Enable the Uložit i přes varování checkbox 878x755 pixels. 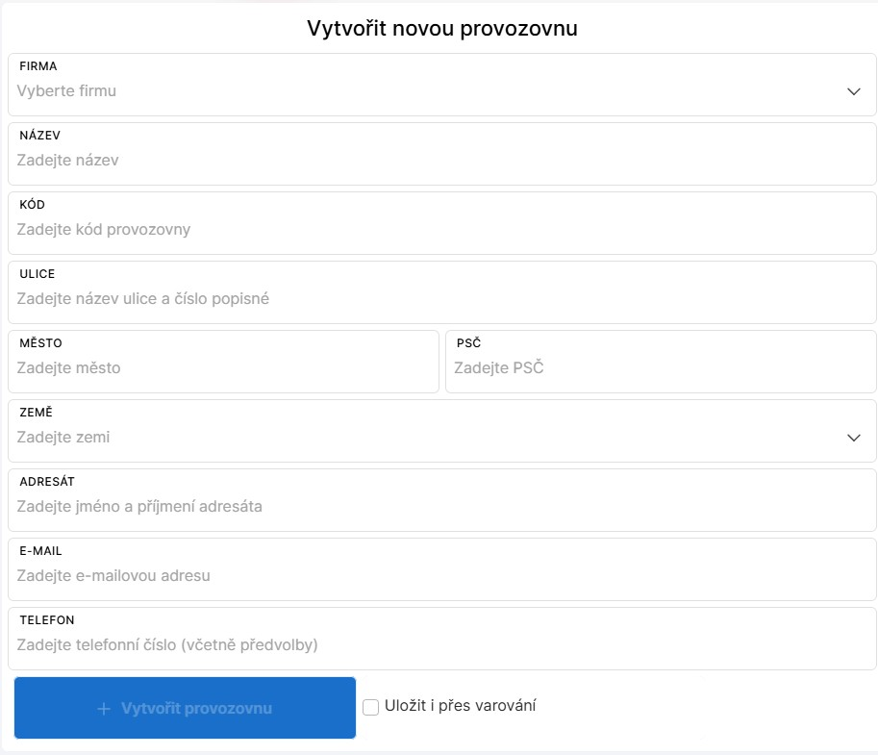click(371, 707)
